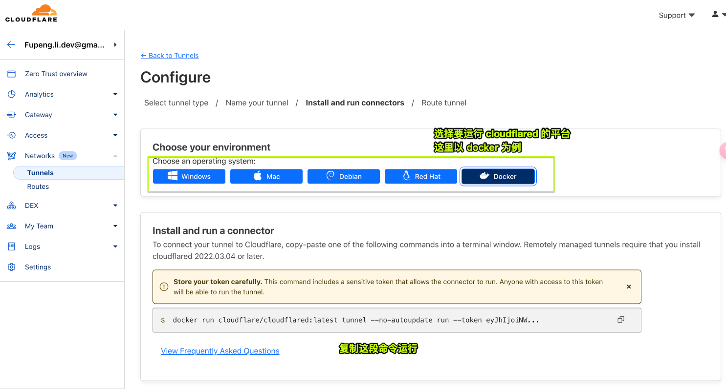
Task: Click the New badge next to Networks
Action: pos(68,156)
